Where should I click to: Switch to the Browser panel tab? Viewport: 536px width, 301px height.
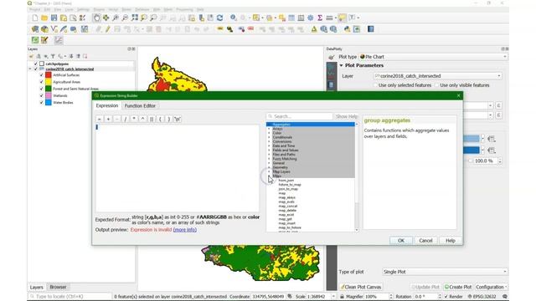tap(58, 287)
